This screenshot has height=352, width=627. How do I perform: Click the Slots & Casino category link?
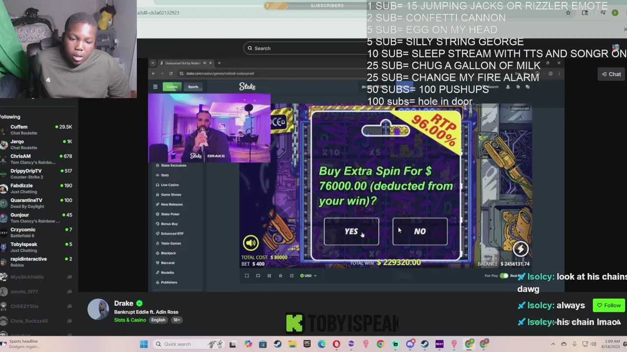[x=130, y=320]
